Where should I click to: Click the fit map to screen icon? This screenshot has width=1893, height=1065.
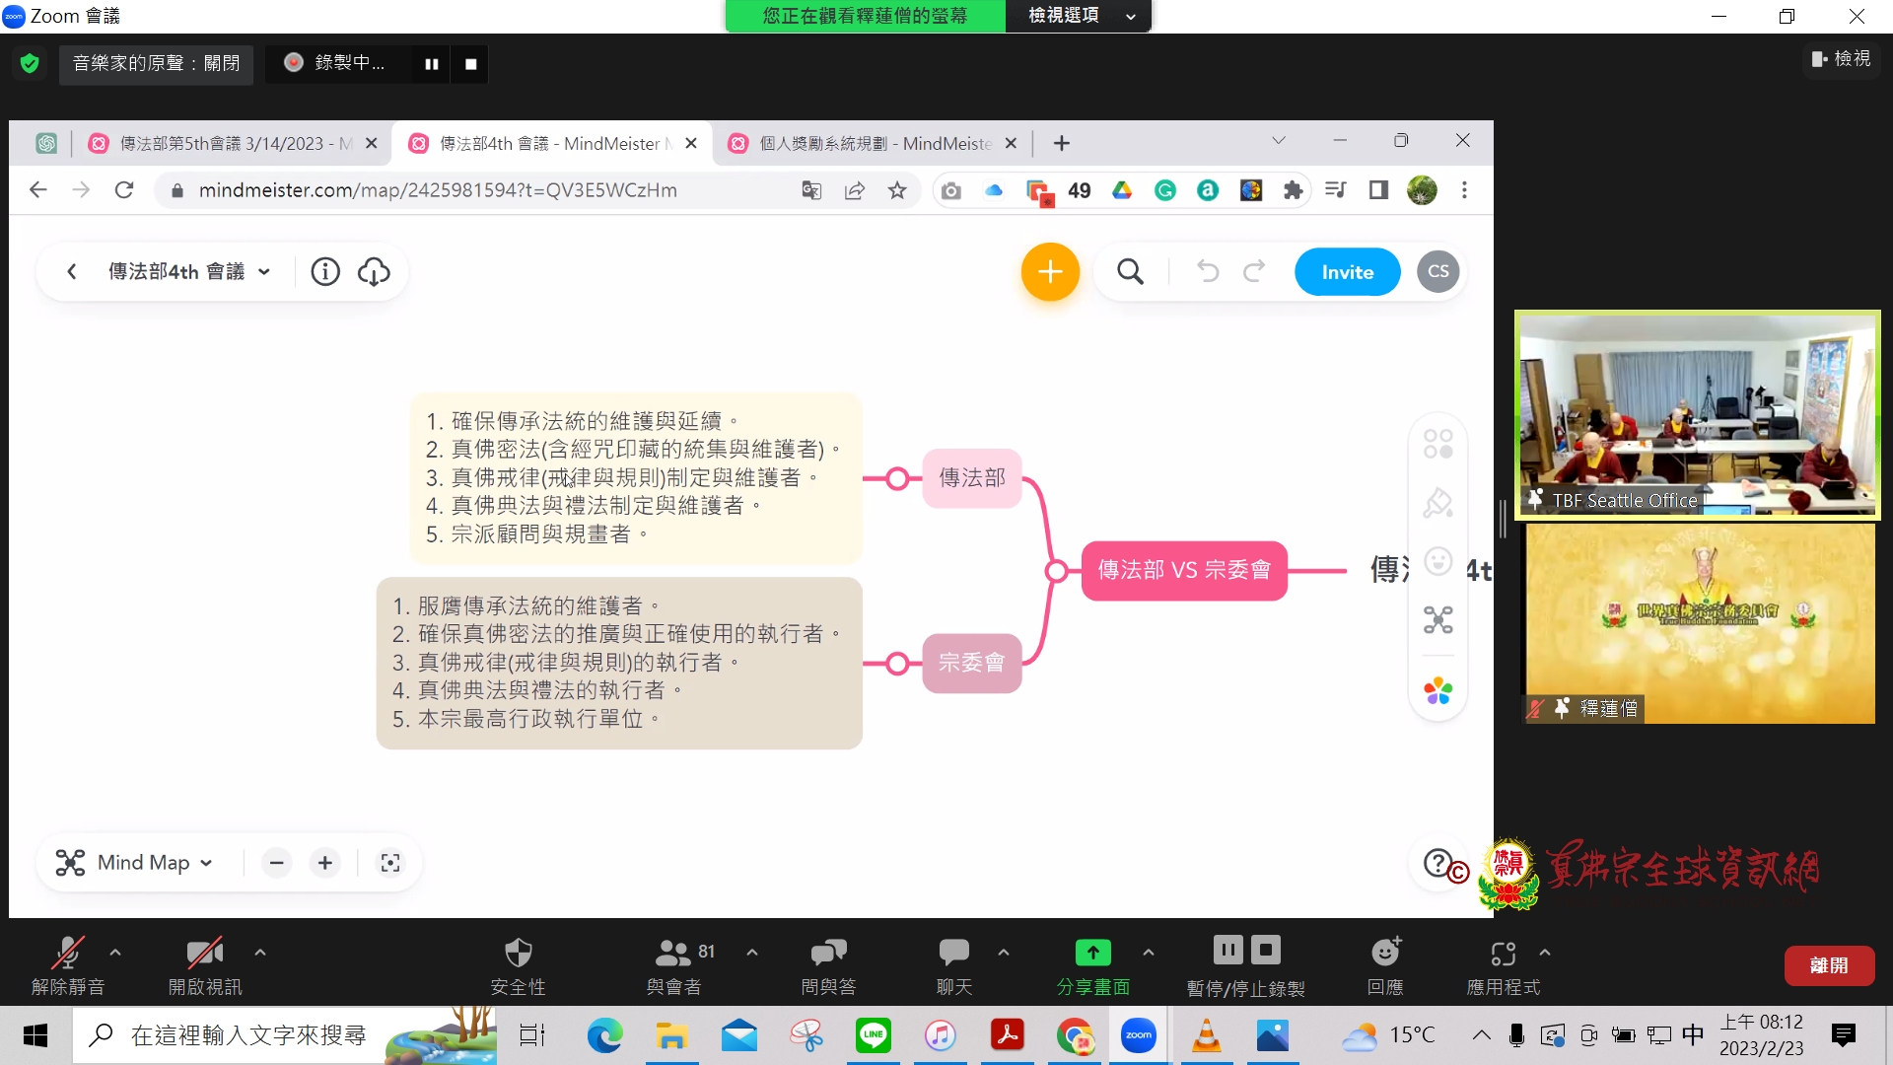(390, 864)
